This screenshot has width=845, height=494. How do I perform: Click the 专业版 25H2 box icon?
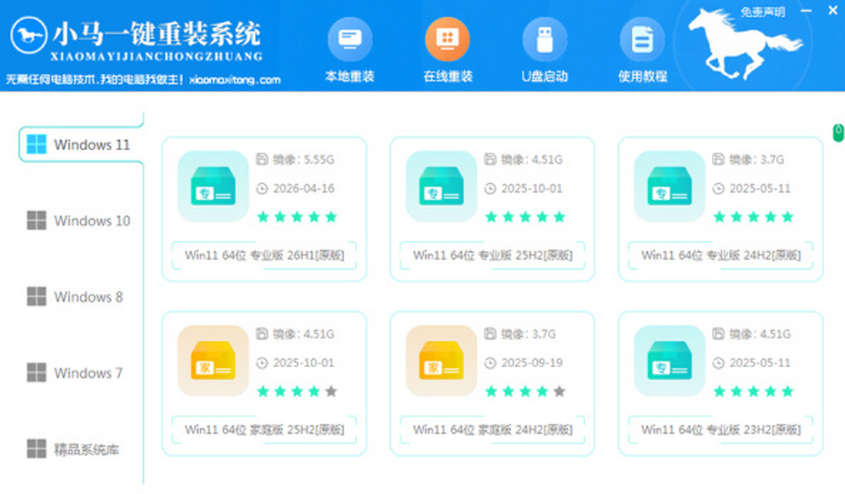(x=442, y=186)
